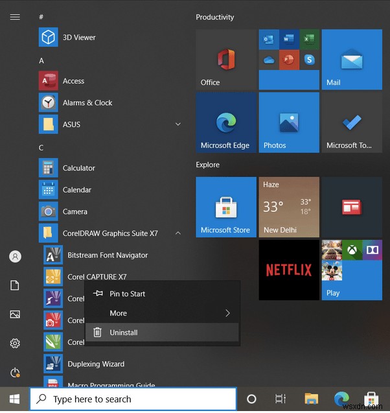Click the Excel icon in Office folder tile
This screenshot has height=413, width=390.
click(309, 40)
